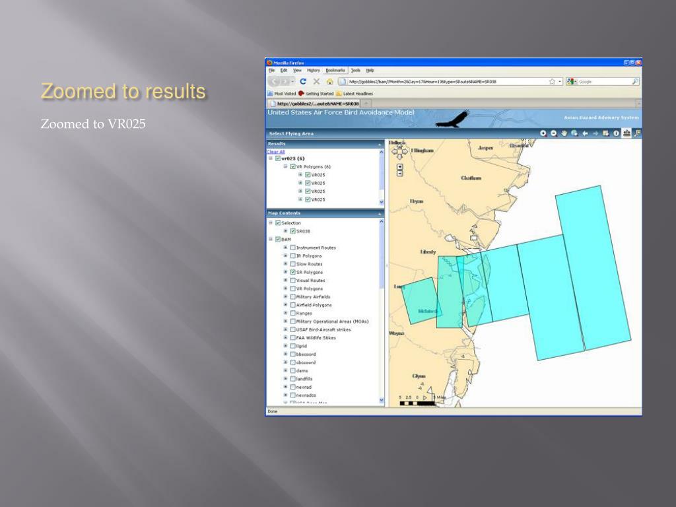Disable the SR Polygons layer
The width and height of the screenshot is (676, 507).
[x=292, y=272]
